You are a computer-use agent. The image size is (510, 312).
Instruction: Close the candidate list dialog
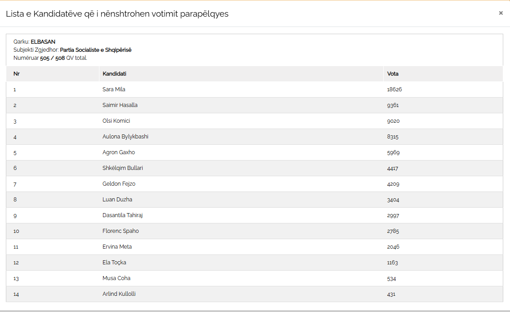point(501,13)
